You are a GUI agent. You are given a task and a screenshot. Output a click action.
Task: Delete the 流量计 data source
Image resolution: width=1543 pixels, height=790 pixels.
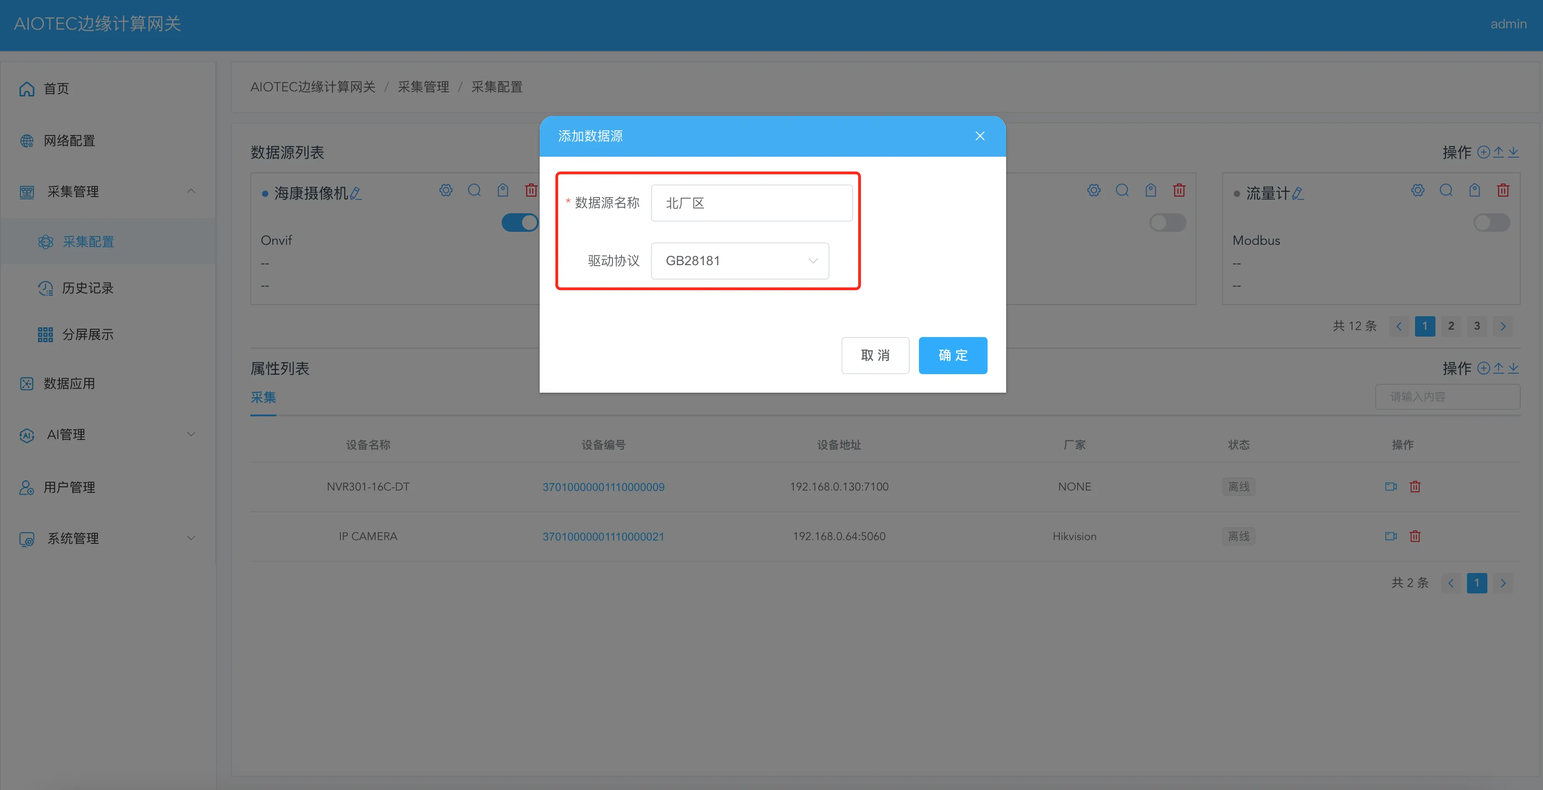1503,191
